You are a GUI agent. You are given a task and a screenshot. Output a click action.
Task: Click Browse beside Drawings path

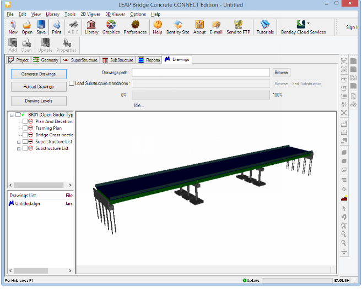click(x=281, y=73)
